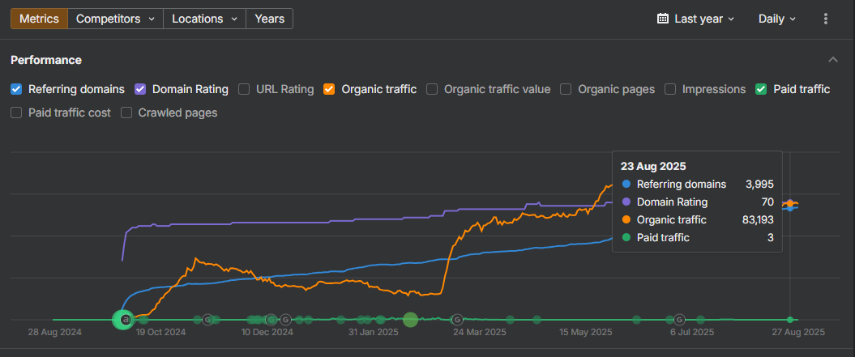This screenshot has height=357, width=855.
Task: Enable the Crawled pages checkbox
Action: coord(126,113)
